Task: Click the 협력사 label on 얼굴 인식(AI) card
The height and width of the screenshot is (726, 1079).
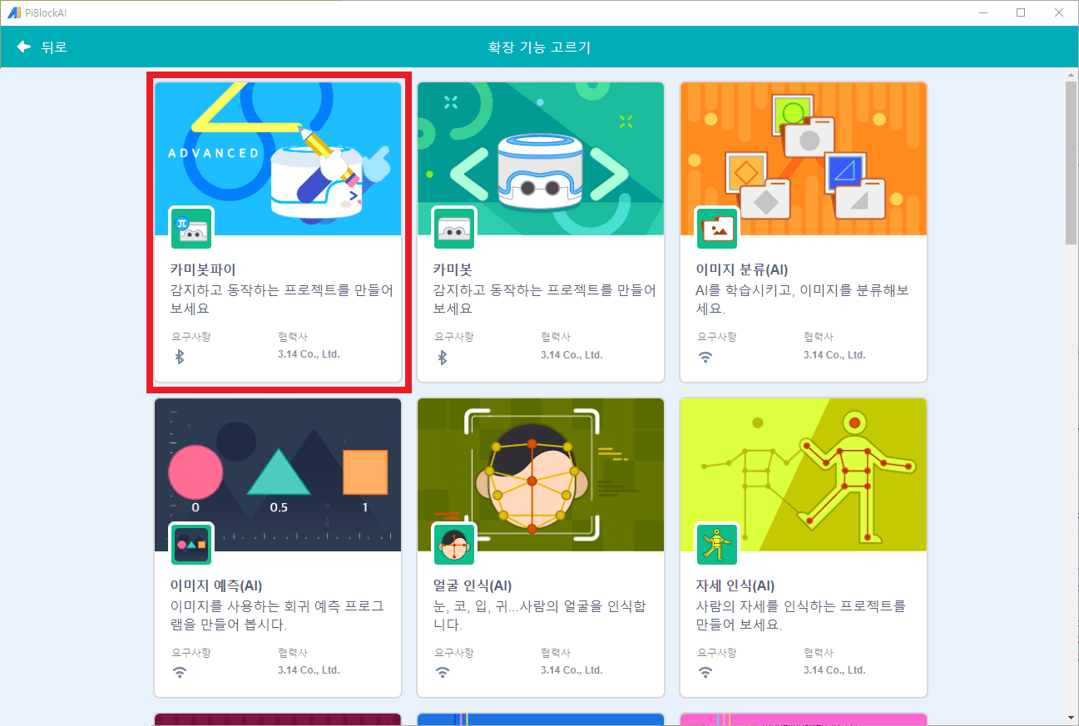Action: pyautogui.click(x=556, y=653)
